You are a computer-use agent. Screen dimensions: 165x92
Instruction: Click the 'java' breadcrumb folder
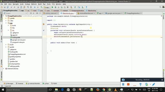(x=40, y=10)
